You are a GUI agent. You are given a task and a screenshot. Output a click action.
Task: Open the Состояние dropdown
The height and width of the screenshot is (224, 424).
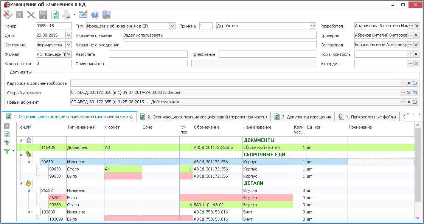click(69, 45)
